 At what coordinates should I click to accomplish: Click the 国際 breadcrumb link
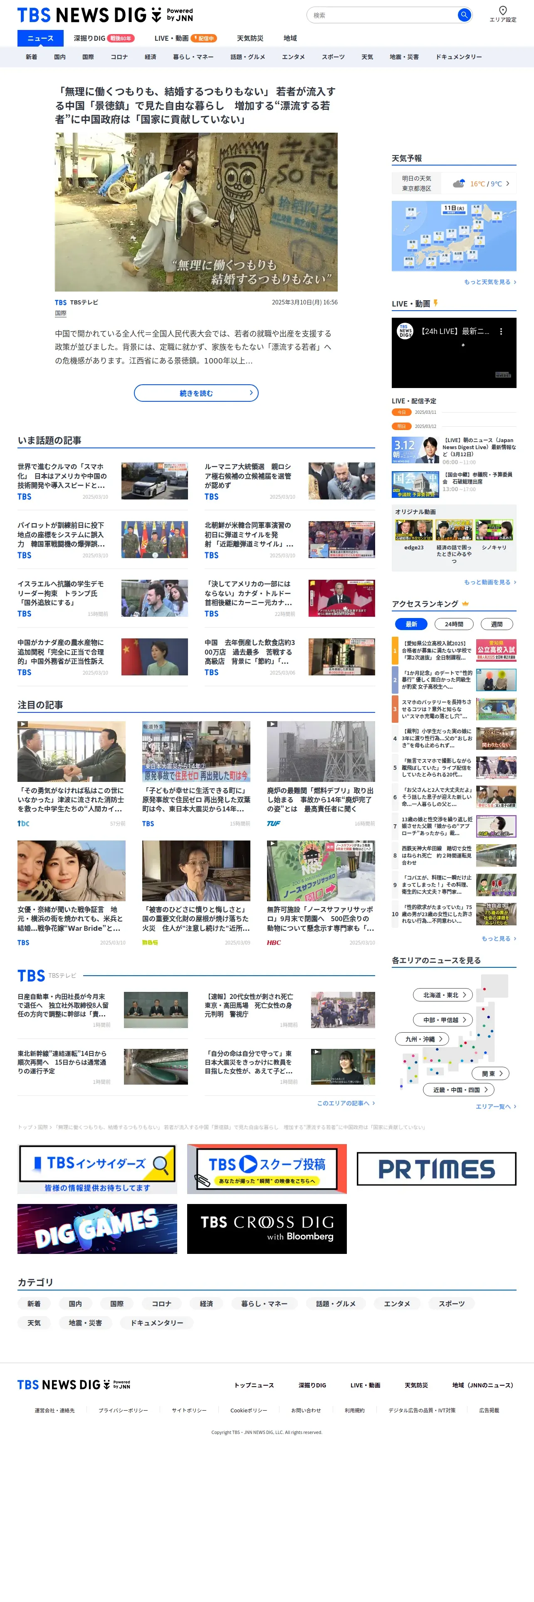[42, 1127]
